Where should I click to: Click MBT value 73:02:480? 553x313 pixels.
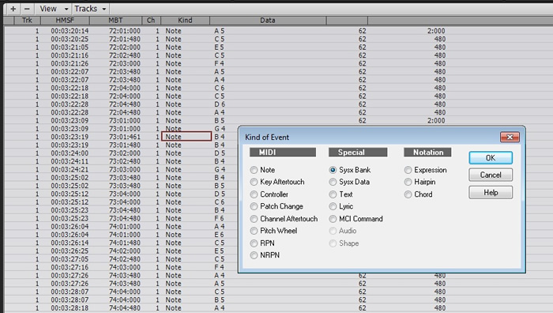tap(124, 161)
